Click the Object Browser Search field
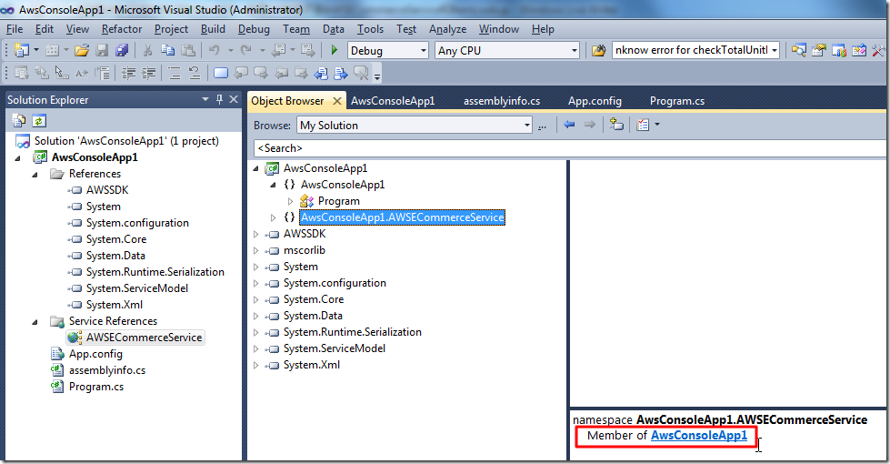The image size is (890, 464). coord(569,148)
